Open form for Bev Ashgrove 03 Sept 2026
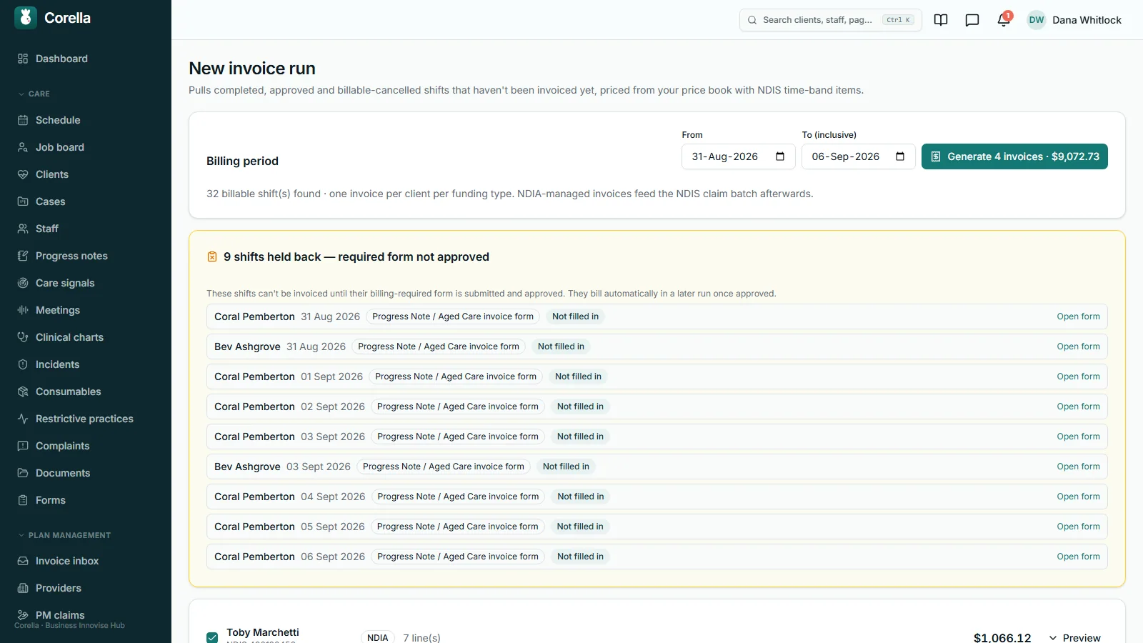Image resolution: width=1143 pixels, height=643 pixels. click(x=1079, y=467)
